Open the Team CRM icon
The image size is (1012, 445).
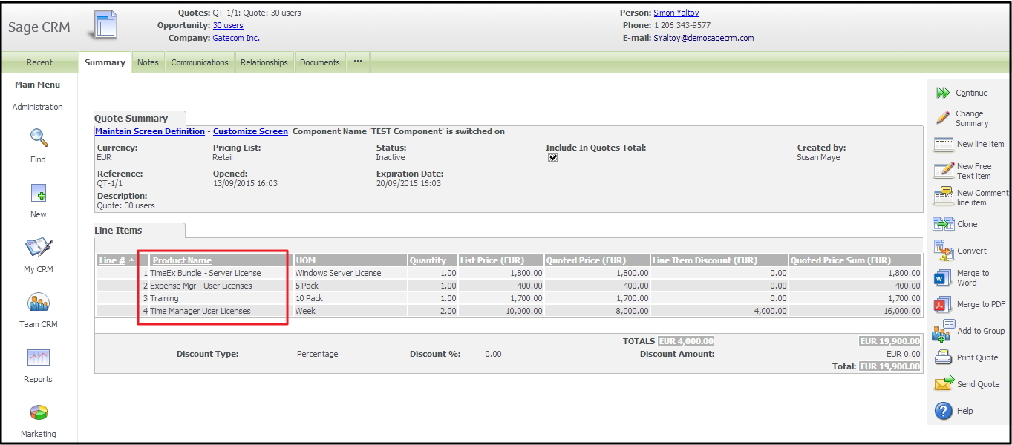(x=39, y=303)
